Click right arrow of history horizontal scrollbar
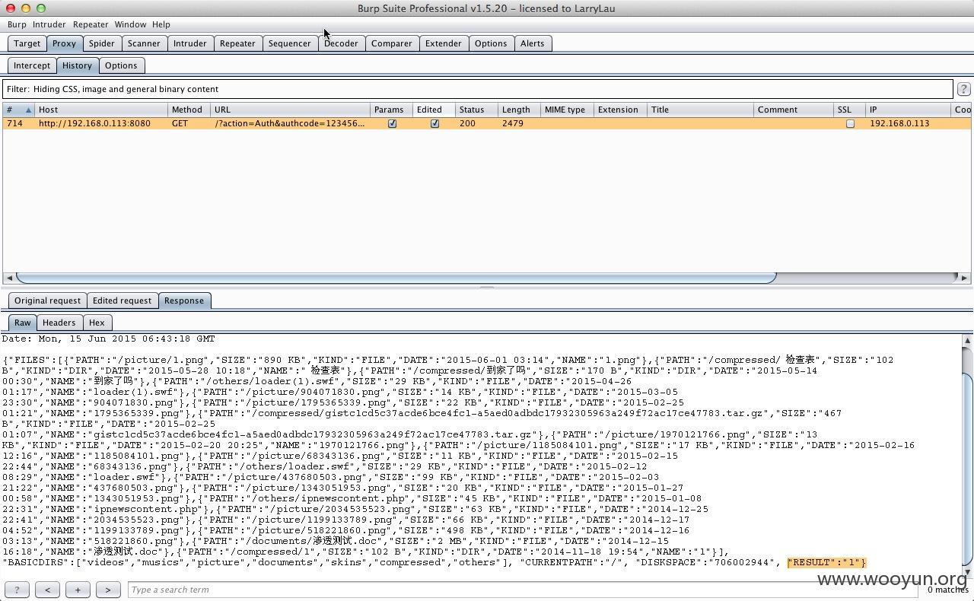The height and width of the screenshot is (601, 974). click(964, 278)
